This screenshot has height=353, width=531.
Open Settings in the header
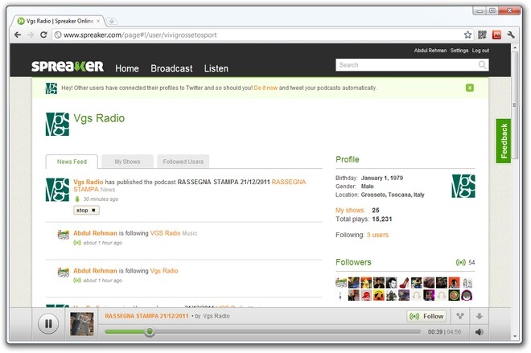(459, 51)
